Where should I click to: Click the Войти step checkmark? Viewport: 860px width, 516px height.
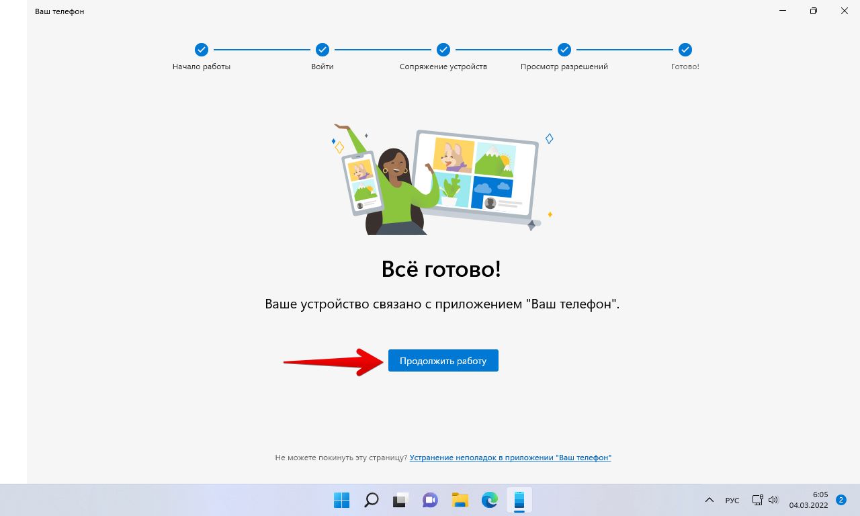[x=322, y=50]
